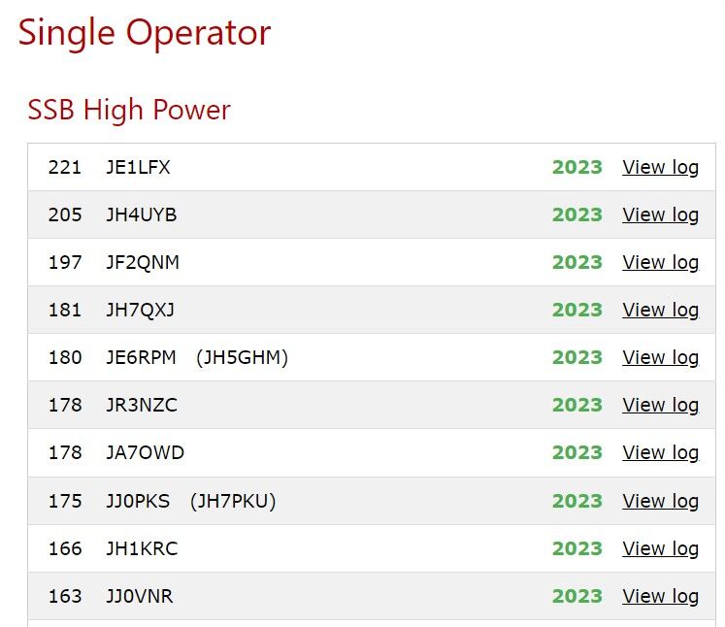Click the 2023 year in JR3NZC row
This screenshot has height=627, width=725.
coord(577,406)
